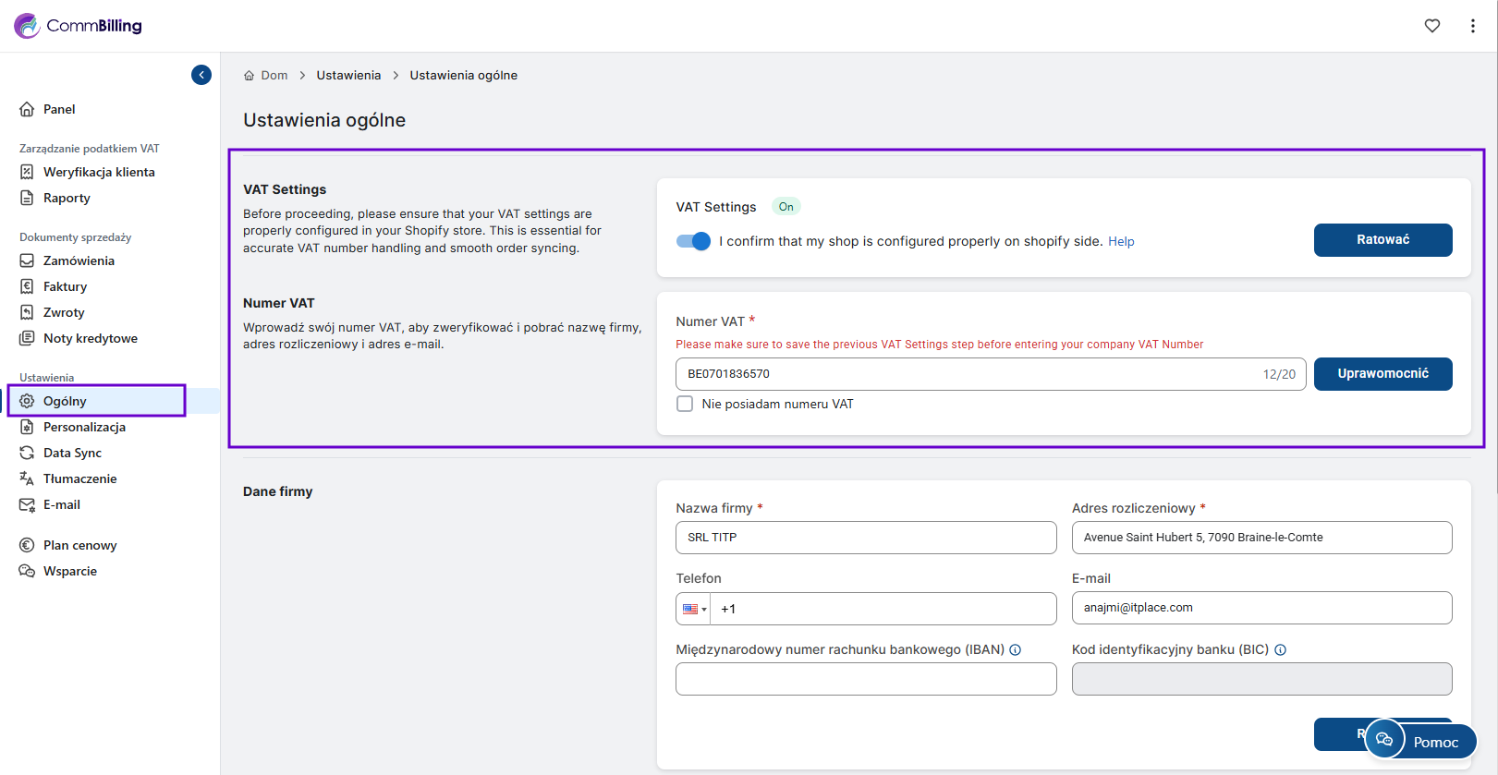This screenshot has height=775, width=1498.
Task: Go to Faktury in sidebar
Action: coord(65,286)
